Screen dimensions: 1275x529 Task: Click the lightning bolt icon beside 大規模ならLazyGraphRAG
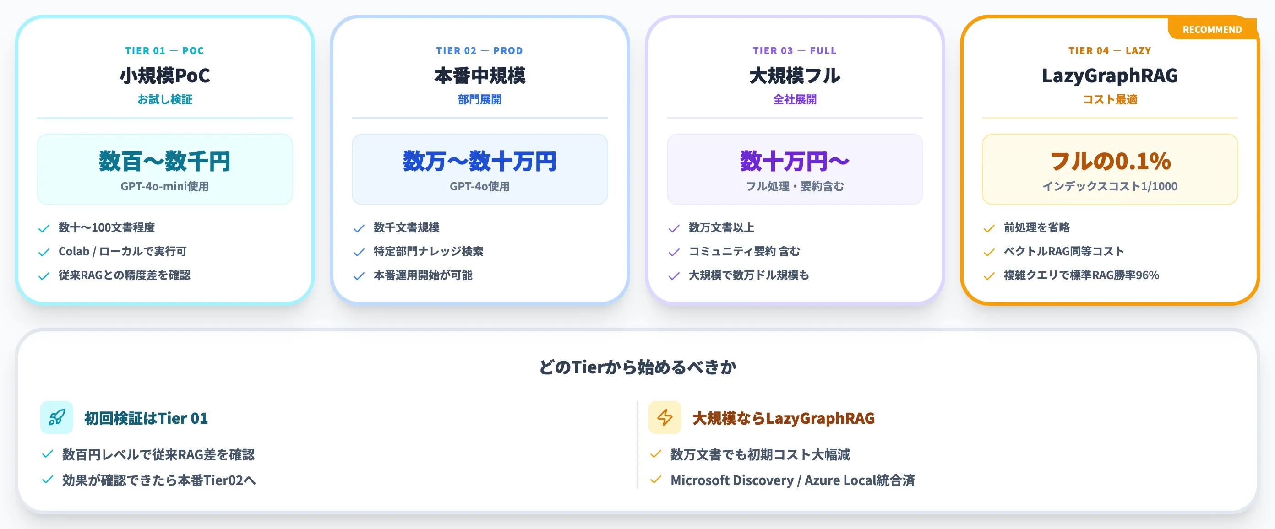665,417
